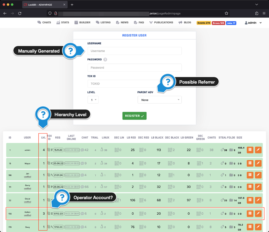Click the green REGISTER button
Image resolution: width=269 pixels, height=232 pixels.
[134, 116]
